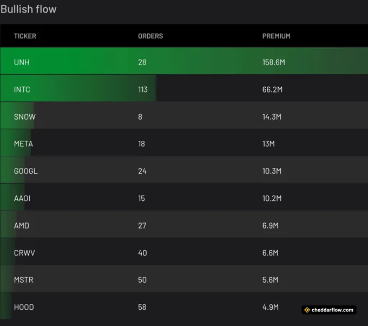The image size is (368, 326).
Task: Click the cheddarflow.com logo icon
Action: coord(307,310)
